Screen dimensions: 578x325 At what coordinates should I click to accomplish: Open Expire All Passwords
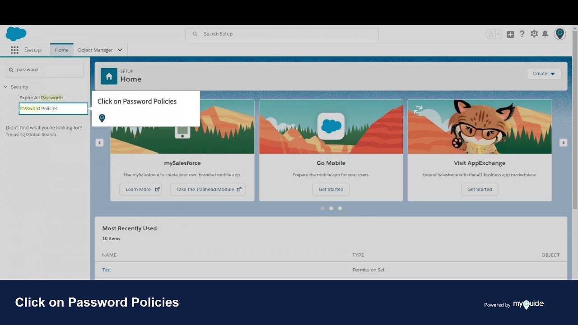[41, 97]
